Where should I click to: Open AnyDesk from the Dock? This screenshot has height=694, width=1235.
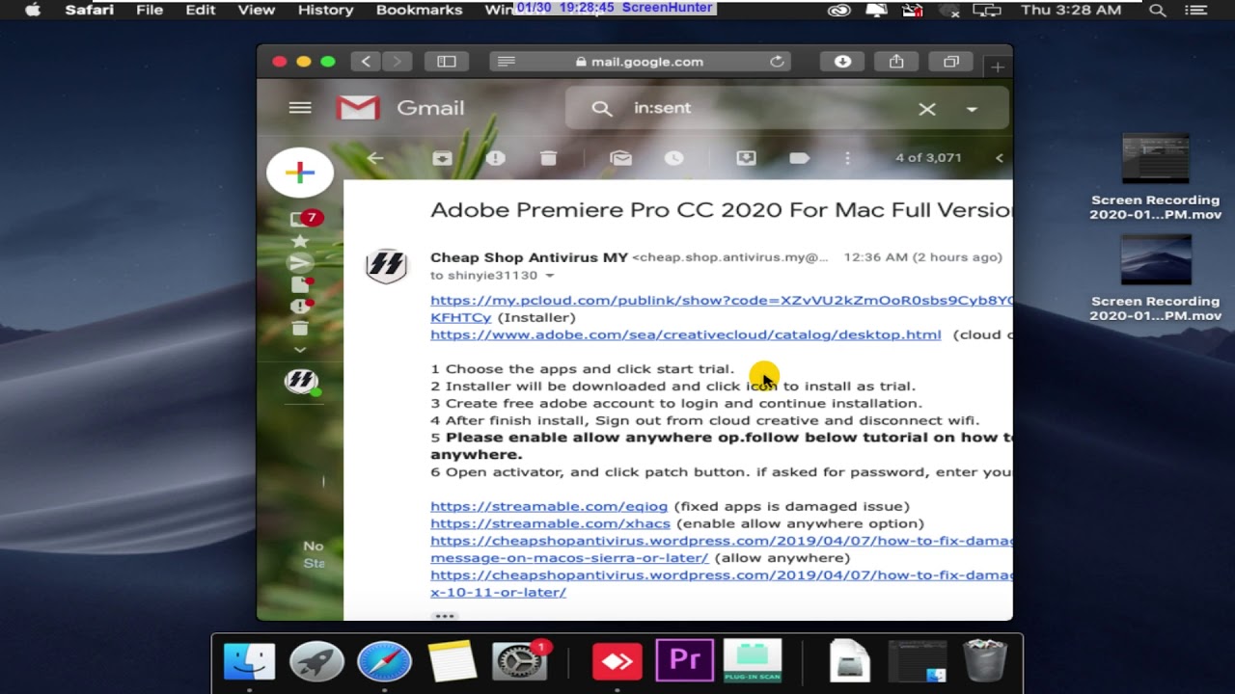[617, 661]
